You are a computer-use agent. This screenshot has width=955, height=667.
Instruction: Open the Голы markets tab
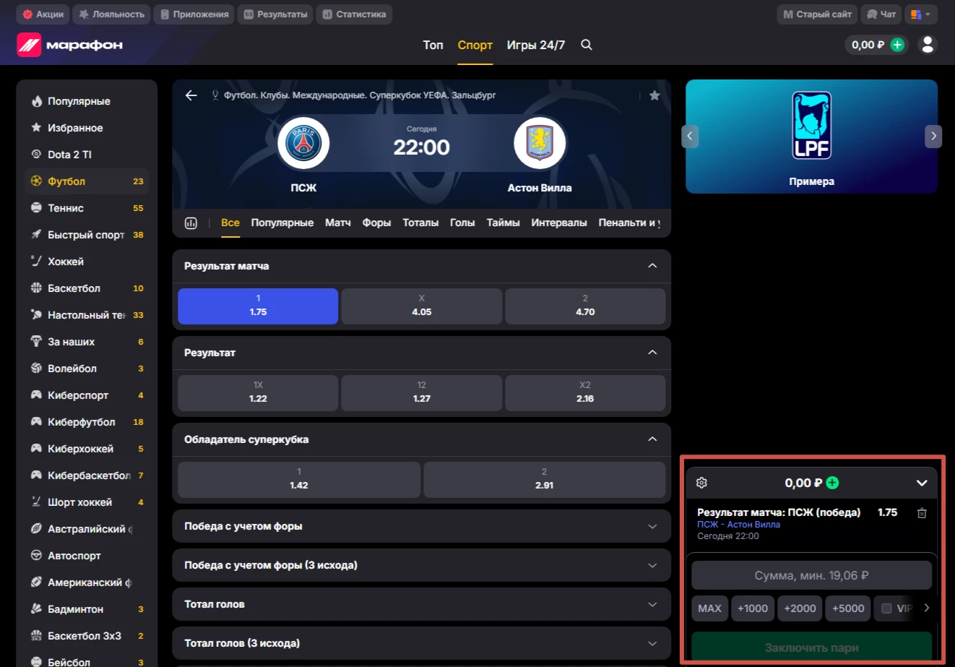pyautogui.click(x=462, y=223)
